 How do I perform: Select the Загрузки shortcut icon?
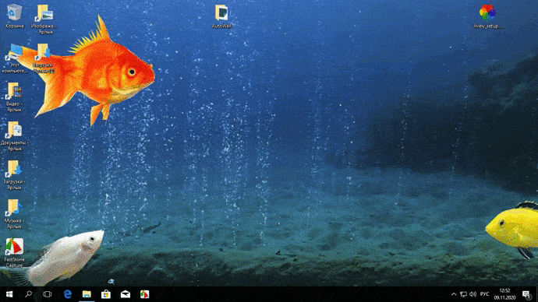14,175
